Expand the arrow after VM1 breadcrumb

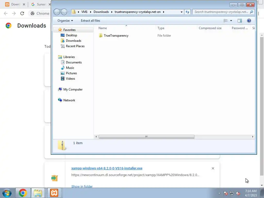(90, 12)
